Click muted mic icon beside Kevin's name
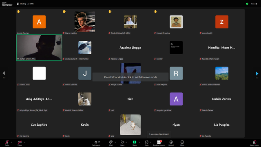Viewport: 261px width, 147px height. click(64, 136)
